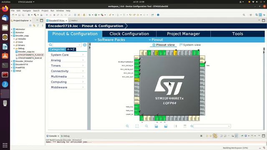267x150 pixels.
Task: Click the Run green toolbar icon
Action: [x=96, y=15]
